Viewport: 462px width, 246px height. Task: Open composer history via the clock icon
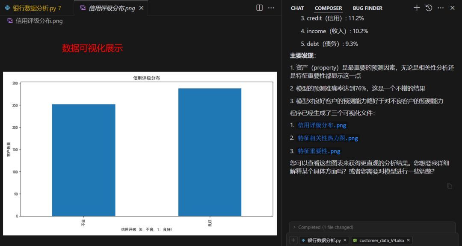pos(429,7)
